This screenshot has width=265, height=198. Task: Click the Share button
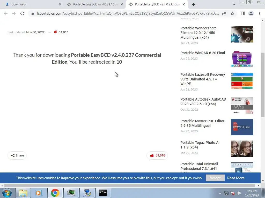coord(17,155)
